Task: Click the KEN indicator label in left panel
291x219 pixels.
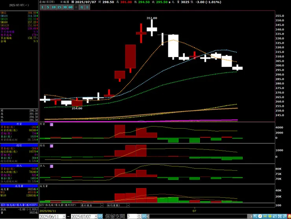Action: point(19,205)
